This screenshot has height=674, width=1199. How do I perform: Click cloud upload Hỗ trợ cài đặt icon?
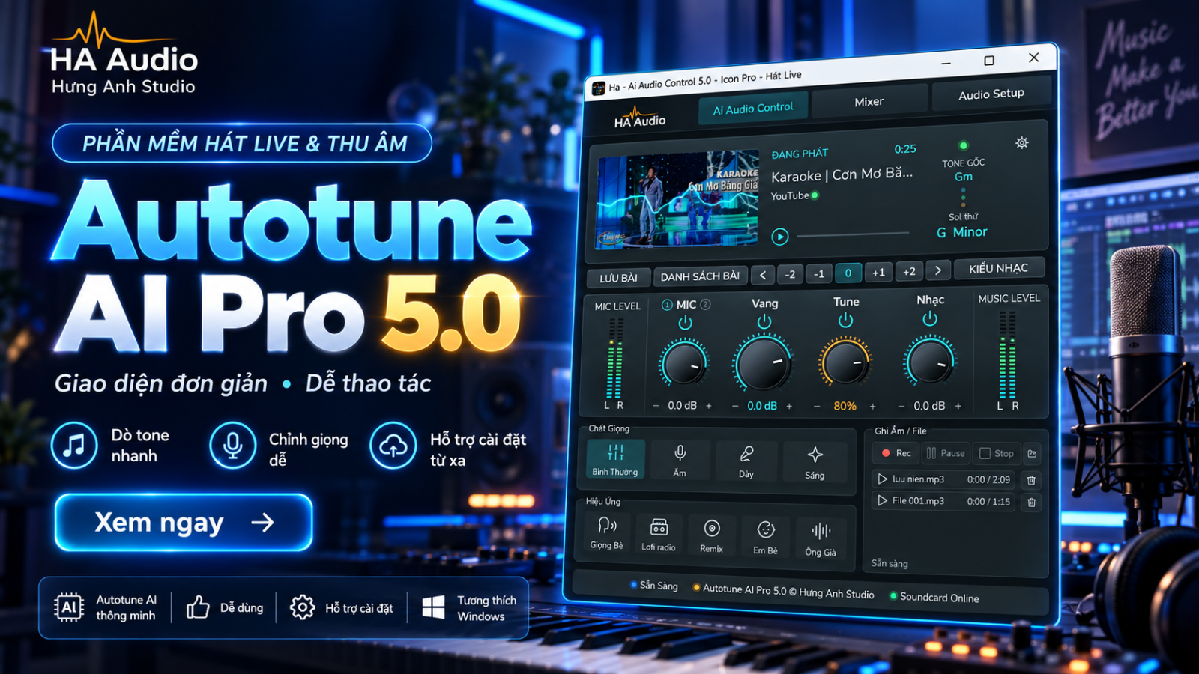pos(393,445)
